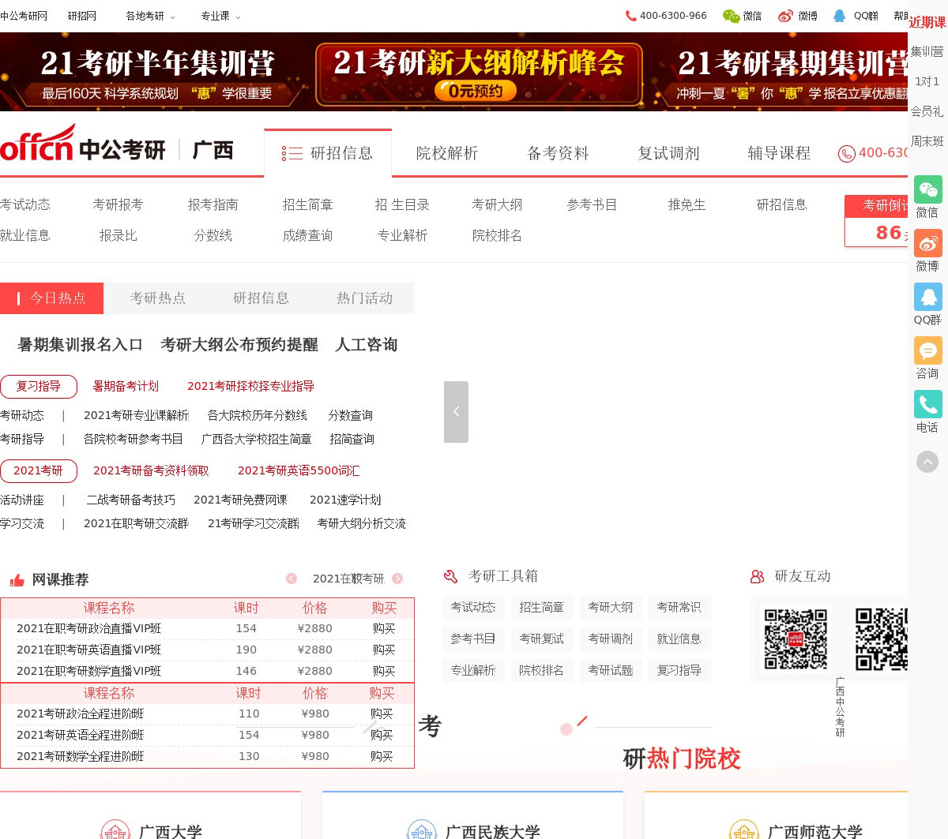This screenshot has height=839, width=948.
Task: Click previous arrow beside 2021在职考研
Action: 292,579
